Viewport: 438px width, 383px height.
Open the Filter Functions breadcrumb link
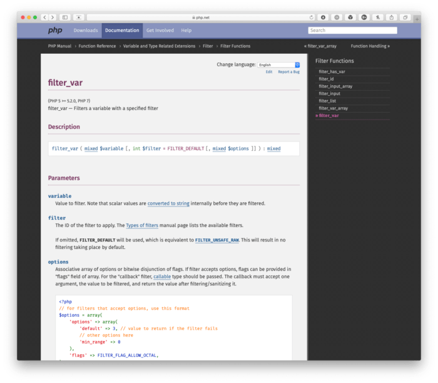click(235, 46)
